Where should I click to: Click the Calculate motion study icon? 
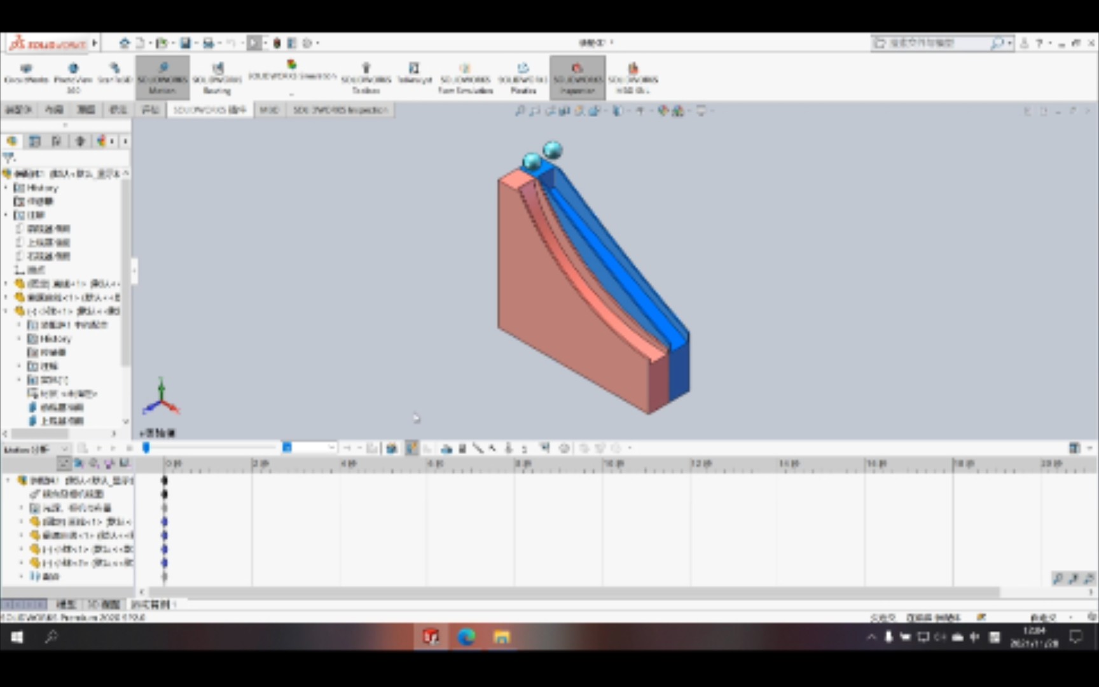83,449
